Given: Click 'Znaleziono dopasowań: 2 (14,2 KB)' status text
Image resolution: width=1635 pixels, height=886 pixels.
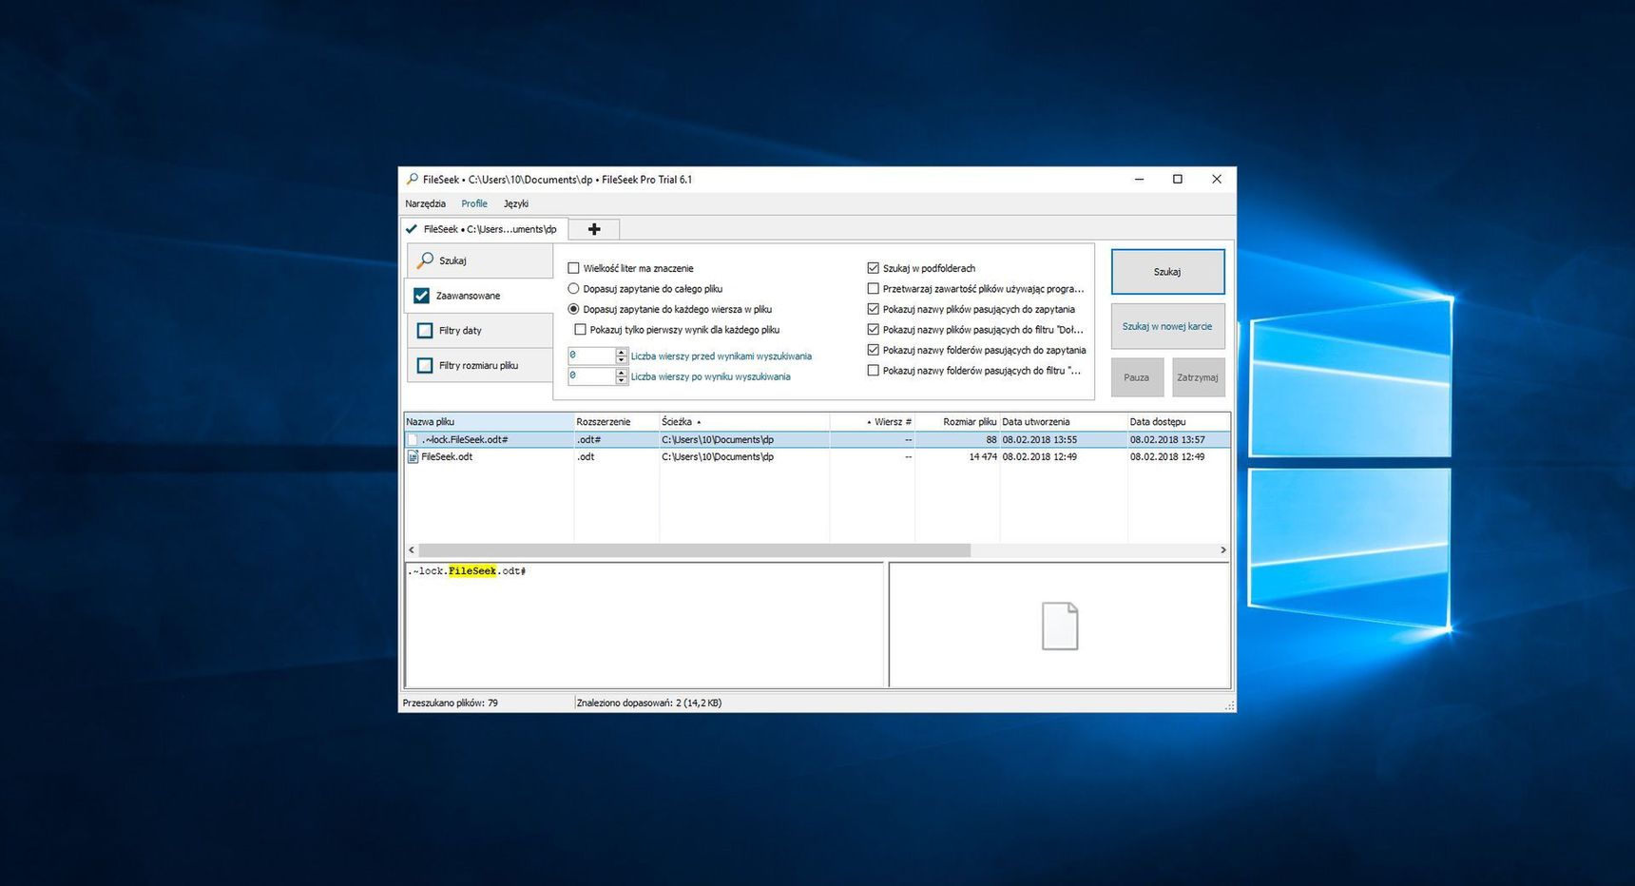Looking at the screenshot, I should point(649,703).
